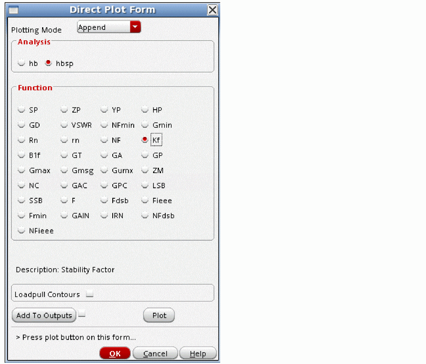Screen dimensions: 426x364
Task: Choose the GT function
Action: [x=64, y=155]
